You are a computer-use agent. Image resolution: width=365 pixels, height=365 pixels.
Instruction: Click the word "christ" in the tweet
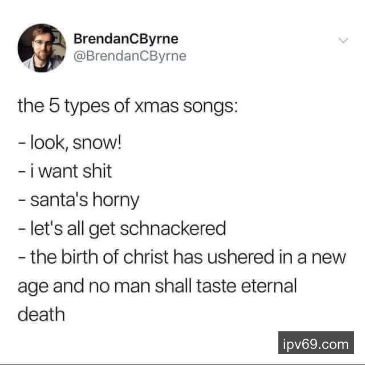coord(146,257)
